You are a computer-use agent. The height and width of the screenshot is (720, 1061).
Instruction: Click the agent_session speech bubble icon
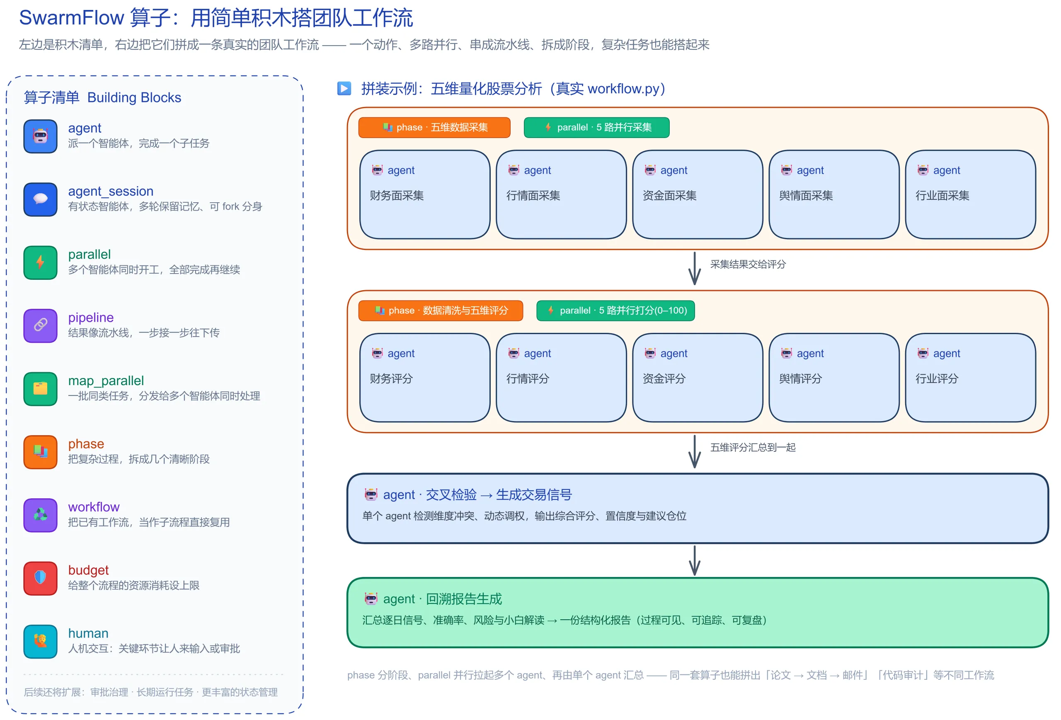pyautogui.click(x=40, y=199)
